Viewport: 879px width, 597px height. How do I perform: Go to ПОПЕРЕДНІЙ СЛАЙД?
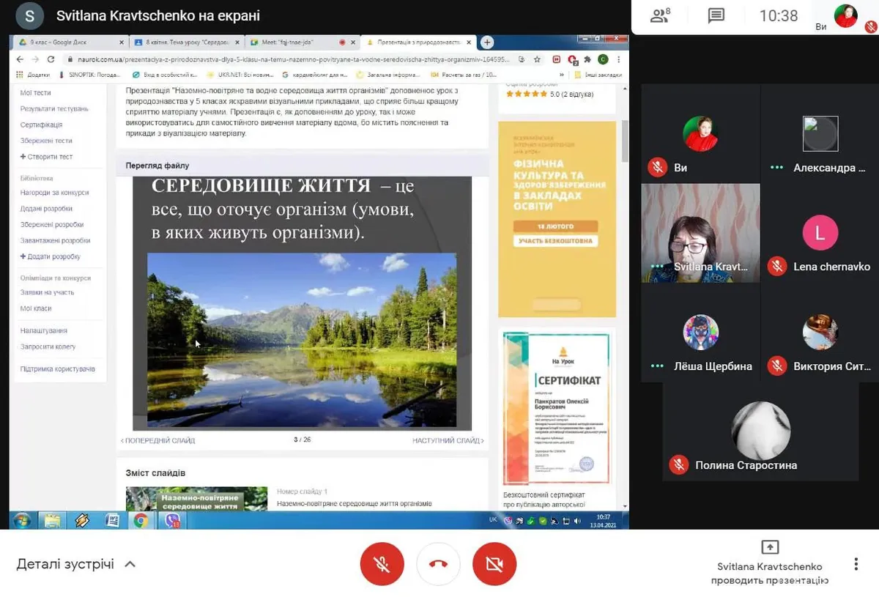click(x=157, y=441)
